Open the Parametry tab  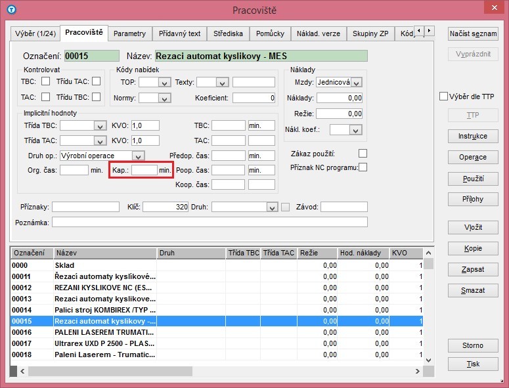tap(130, 33)
